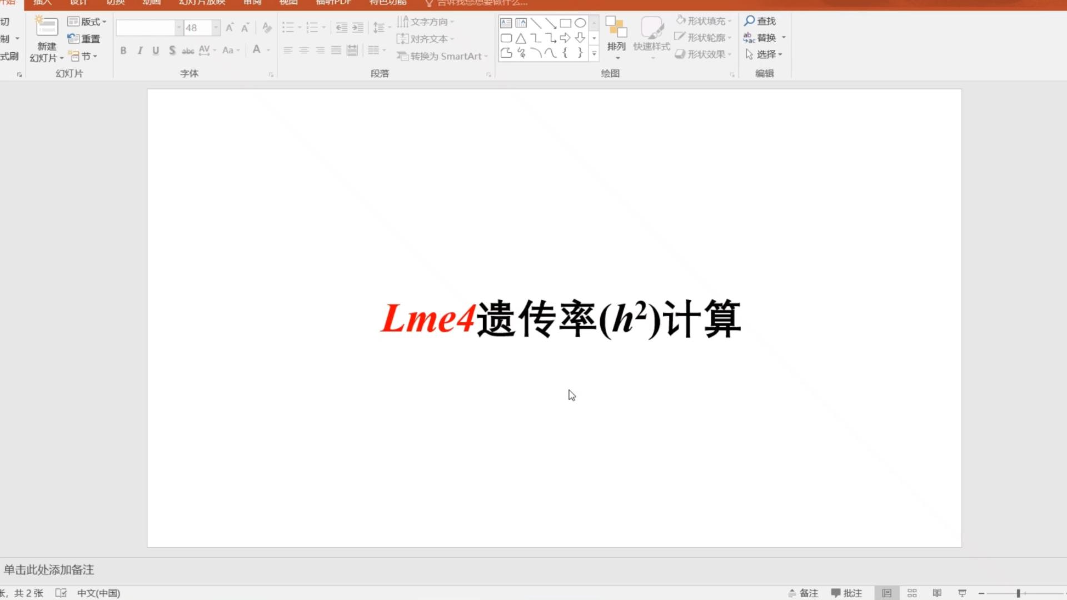Select the down arrow block shape
Viewport: 1067px width, 600px height.
click(x=580, y=38)
